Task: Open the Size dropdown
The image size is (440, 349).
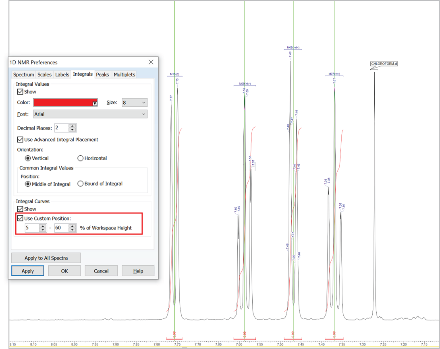Action: [x=134, y=102]
